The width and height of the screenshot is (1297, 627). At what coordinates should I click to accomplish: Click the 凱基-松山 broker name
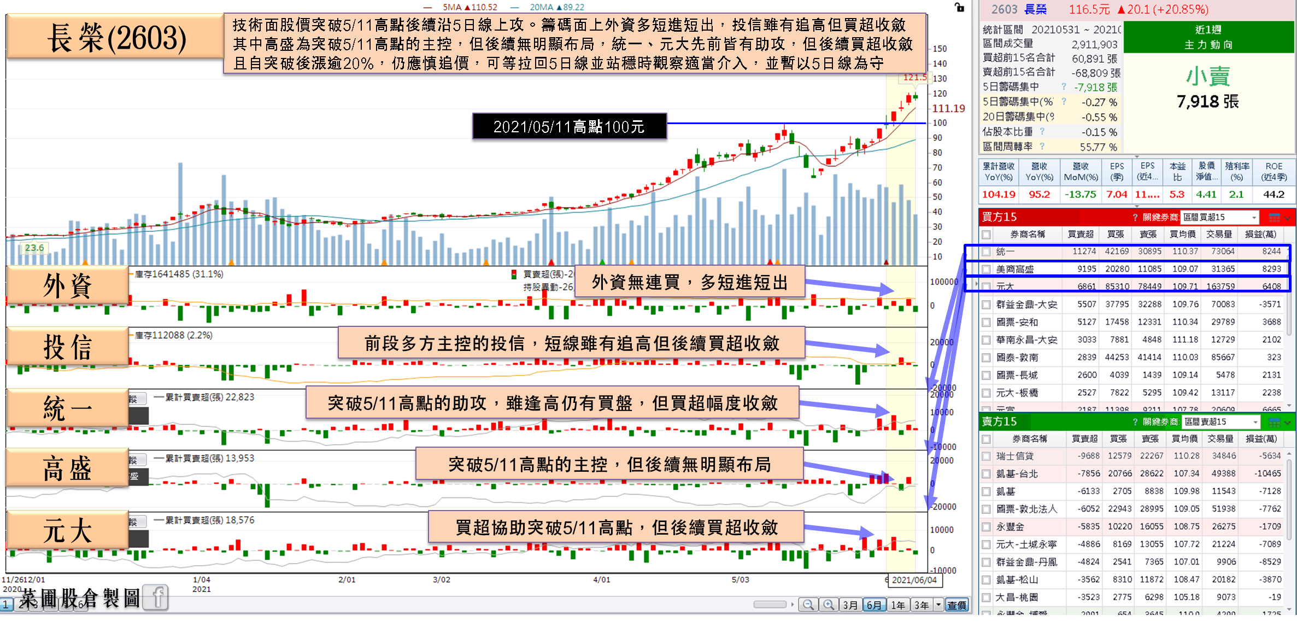point(1017,580)
